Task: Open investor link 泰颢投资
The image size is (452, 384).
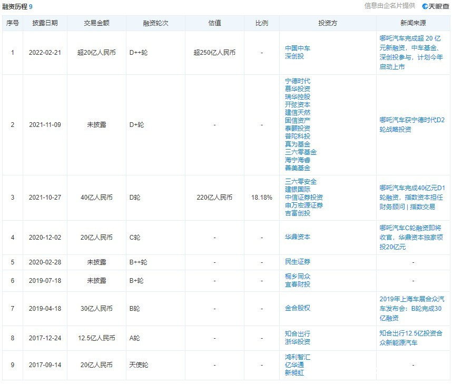Action: coord(298,129)
